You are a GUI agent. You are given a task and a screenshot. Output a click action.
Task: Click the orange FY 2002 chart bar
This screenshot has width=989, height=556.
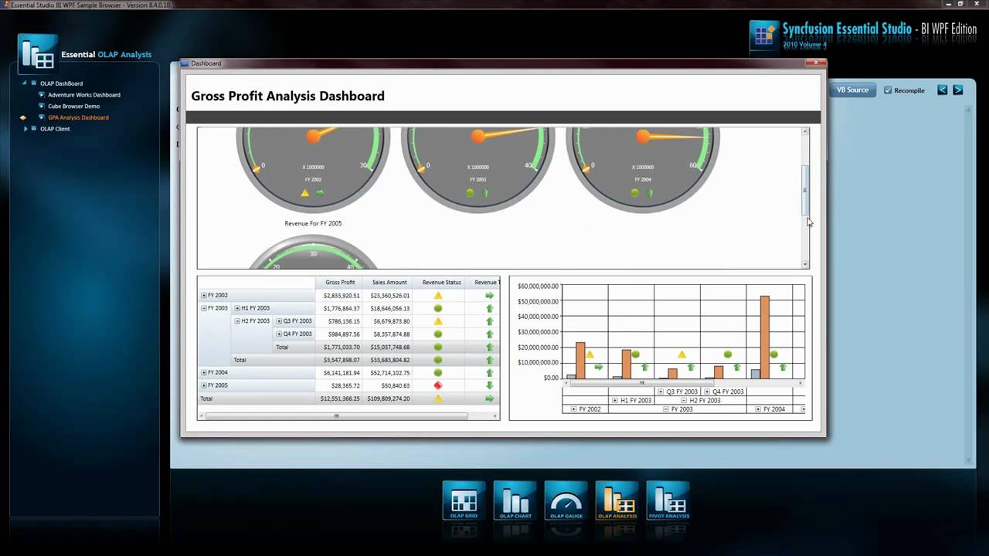click(580, 360)
